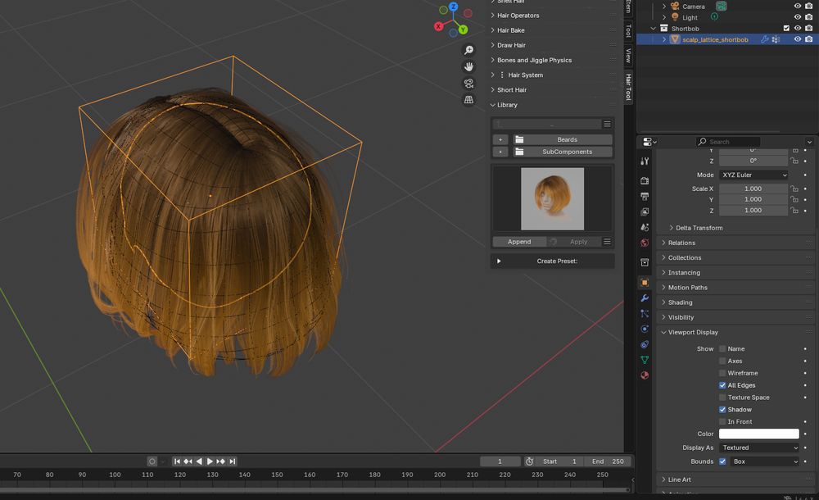Toggle Axes checkbox in Viewport Display

722,361
